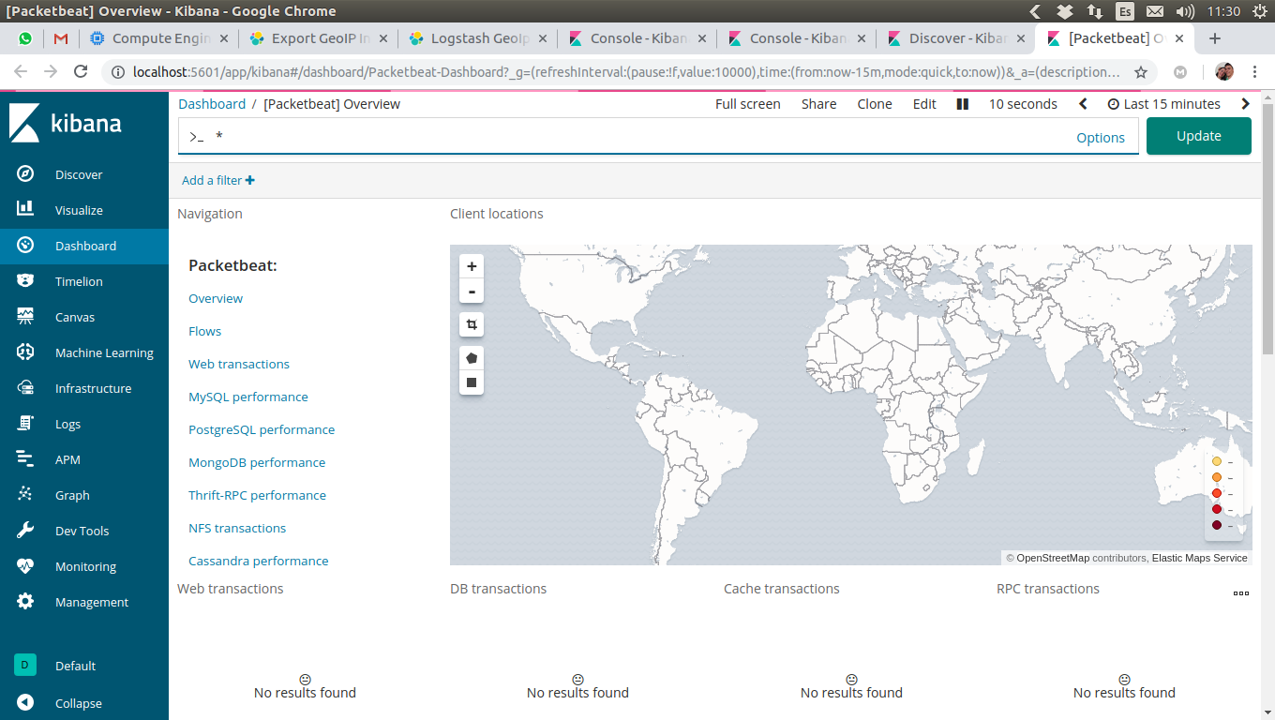Open the APM icon in the sidebar
This screenshot has width=1275, height=720.
[25, 459]
